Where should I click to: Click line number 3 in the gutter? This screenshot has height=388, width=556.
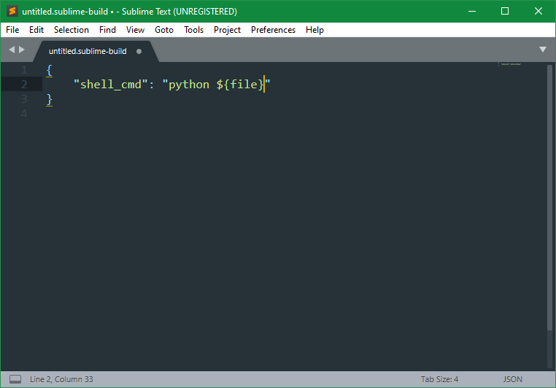coord(24,99)
